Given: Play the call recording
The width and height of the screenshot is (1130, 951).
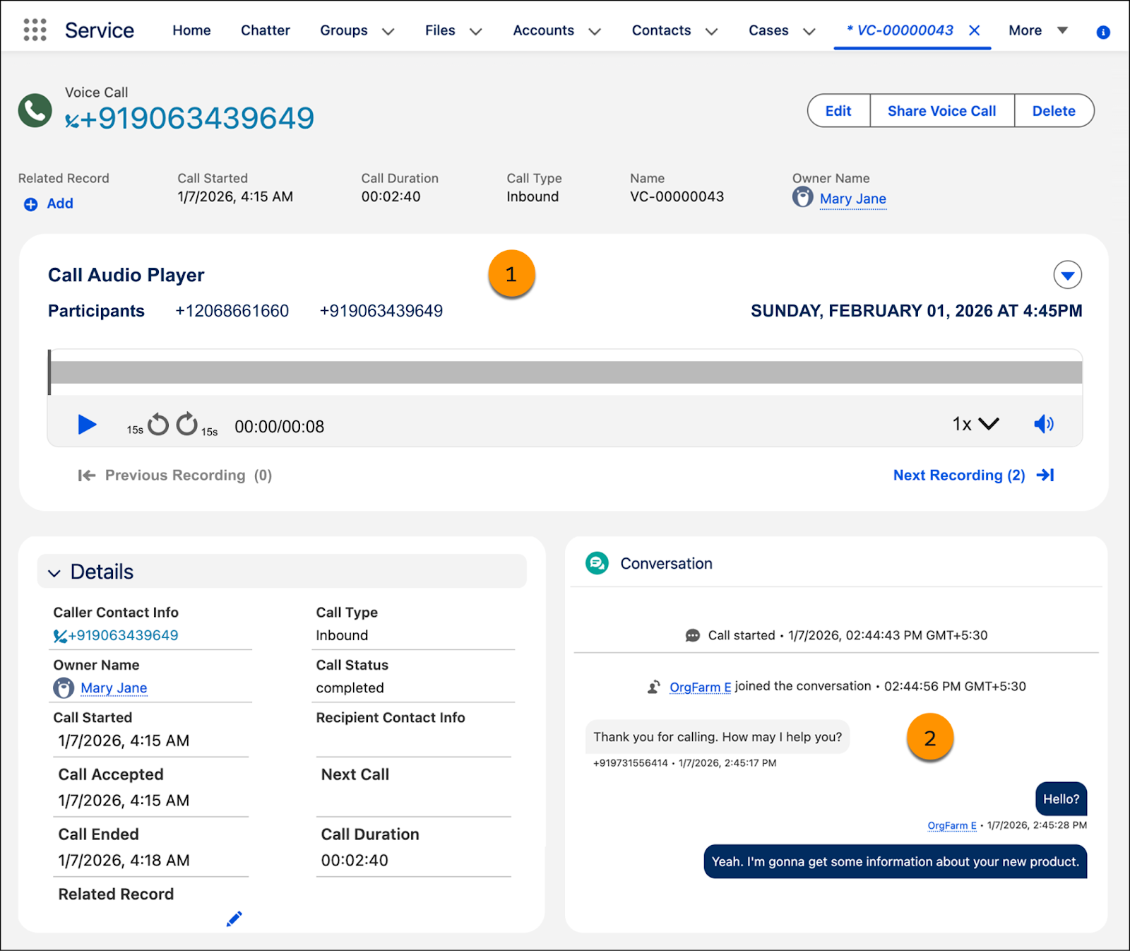Looking at the screenshot, I should tap(87, 425).
